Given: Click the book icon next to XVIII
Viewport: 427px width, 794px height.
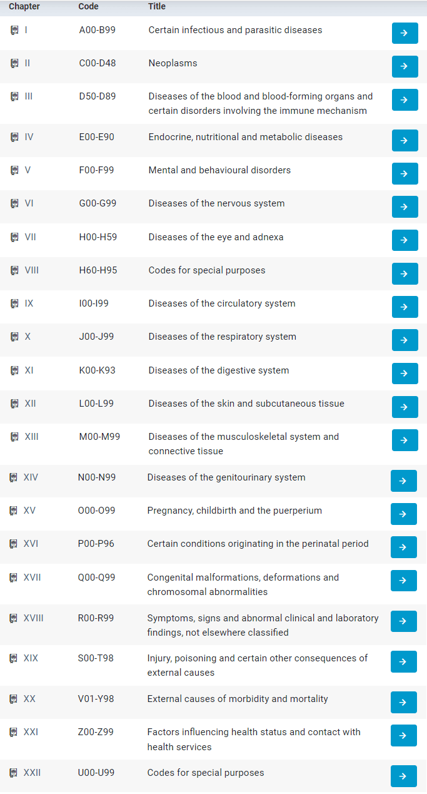Looking at the screenshot, I should coord(13,618).
